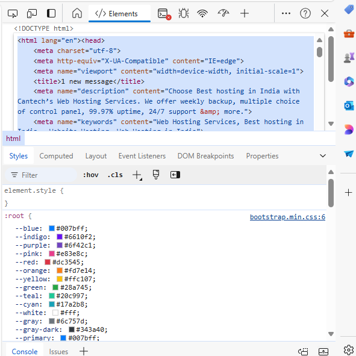Open the Shopping tag sidebar icon

pyautogui.click(x=349, y=10)
